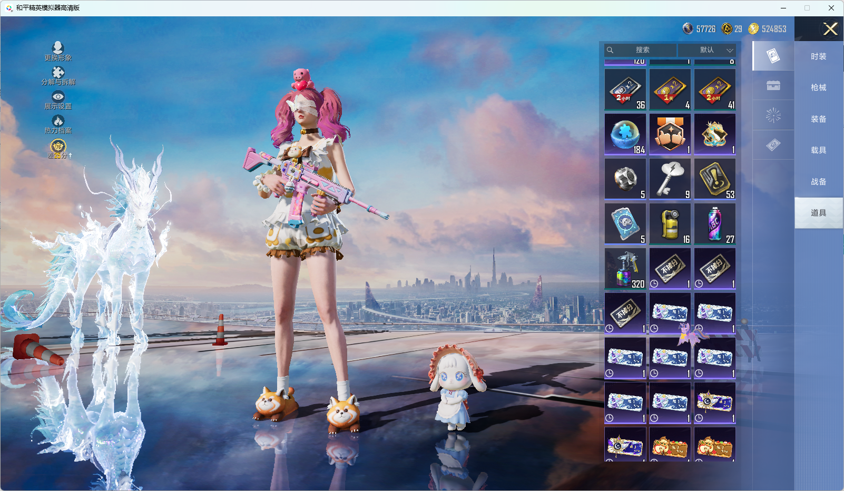Viewport: 844px width, 491px height.
Task: Switch to the 载具 tab
Action: point(819,150)
